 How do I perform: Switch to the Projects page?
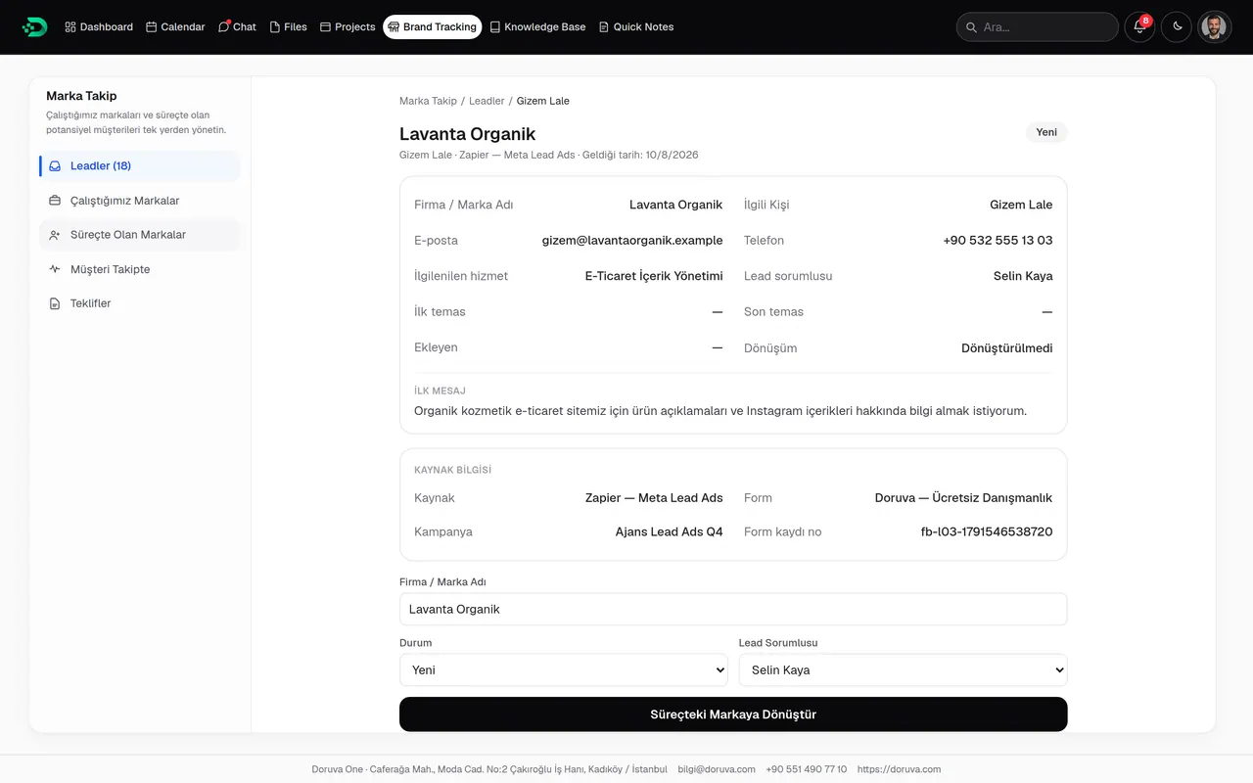(x=348, y=27)
